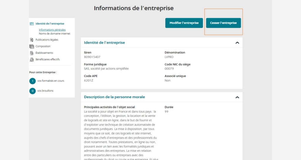
Task: Go to the Composition menu label
Action: (43, 46)
